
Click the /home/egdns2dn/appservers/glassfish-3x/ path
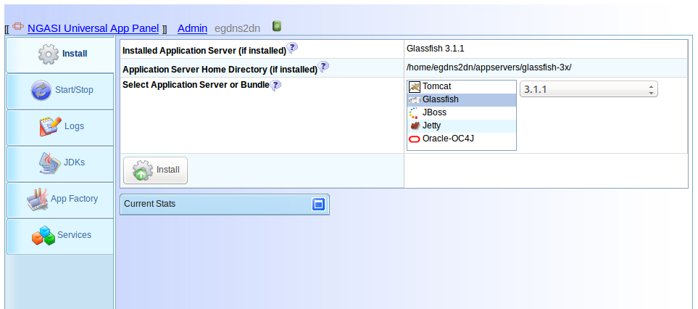pyautogui.click(x=489, y=67)
